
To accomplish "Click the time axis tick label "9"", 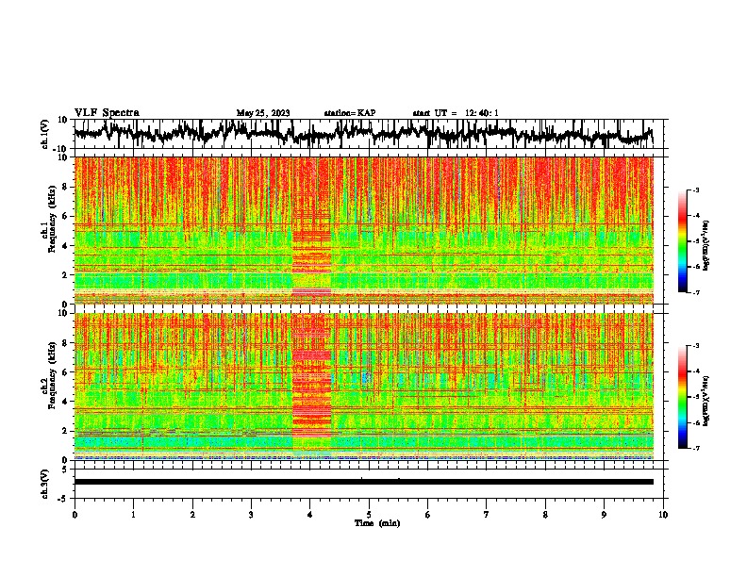I will [x=604, y=515].
